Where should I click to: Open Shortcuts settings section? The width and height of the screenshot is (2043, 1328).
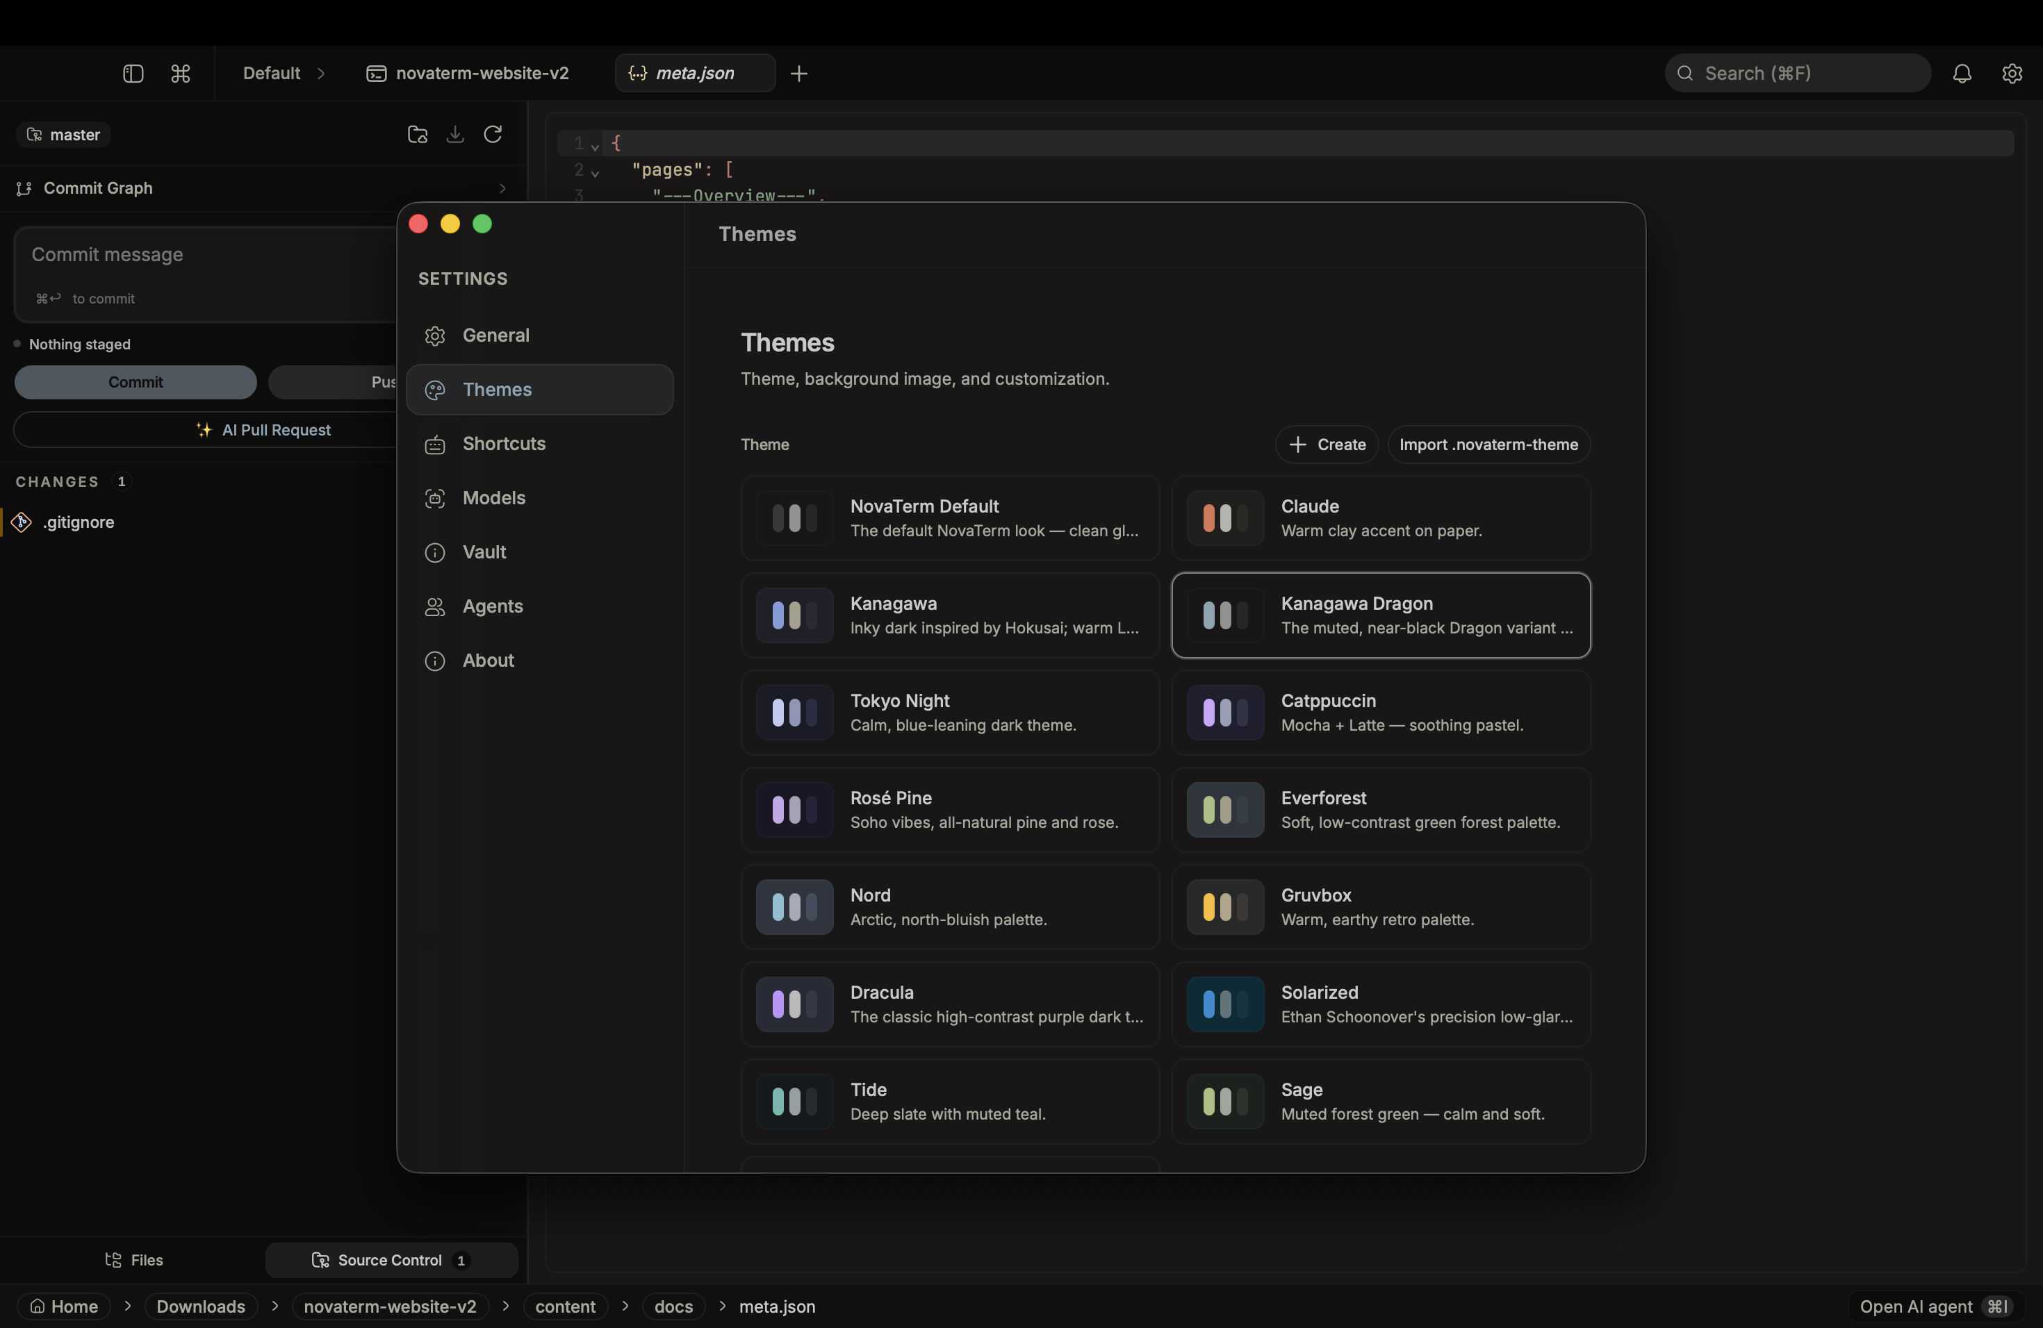tap(540, 444)
